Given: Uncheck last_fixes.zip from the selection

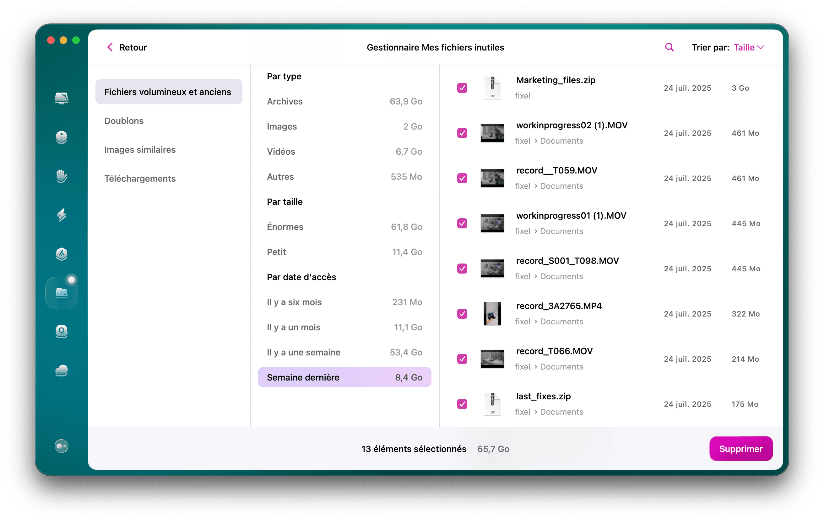Looking at the screenshot, I should [x=462, y=404].
